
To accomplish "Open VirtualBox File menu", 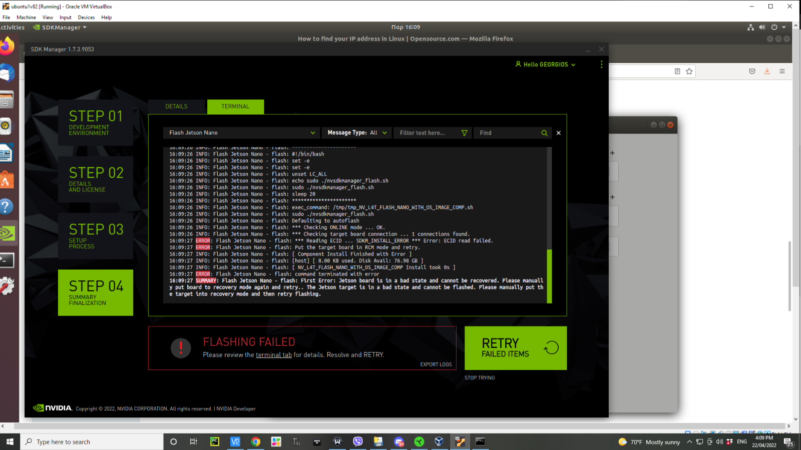I will coord(7,17).
